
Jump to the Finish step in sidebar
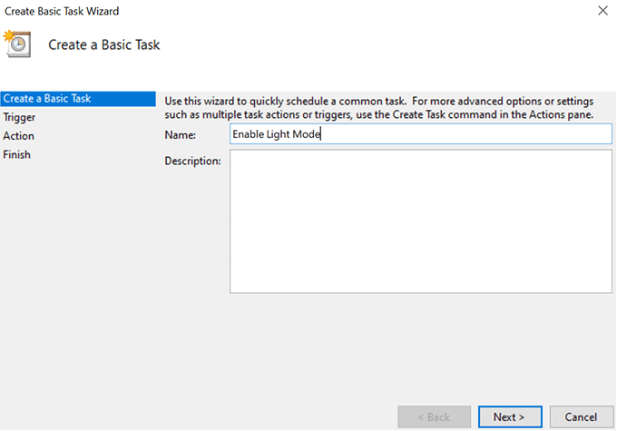pyautogui.click(x=17, y=154)
